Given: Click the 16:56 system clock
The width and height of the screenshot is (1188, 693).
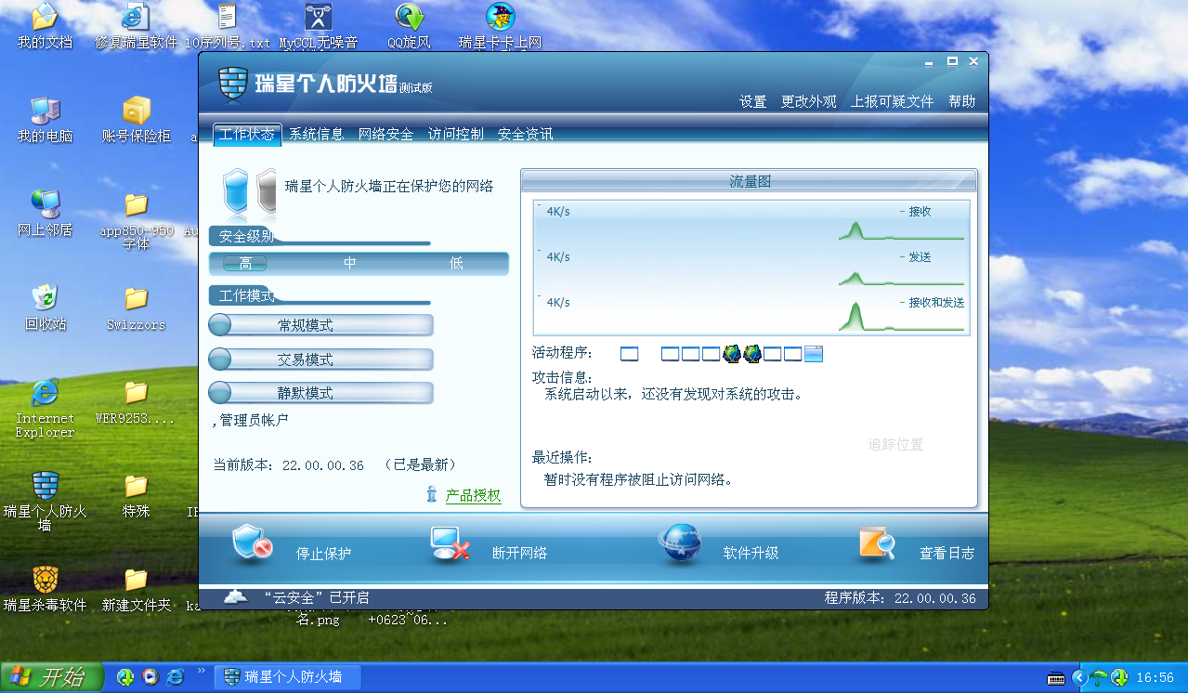Looking at the screenshot, I should (1155, 678).
